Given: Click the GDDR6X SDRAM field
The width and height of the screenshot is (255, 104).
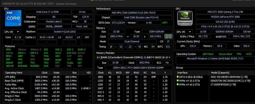Looking at the screenshot, I should [225, 32].
